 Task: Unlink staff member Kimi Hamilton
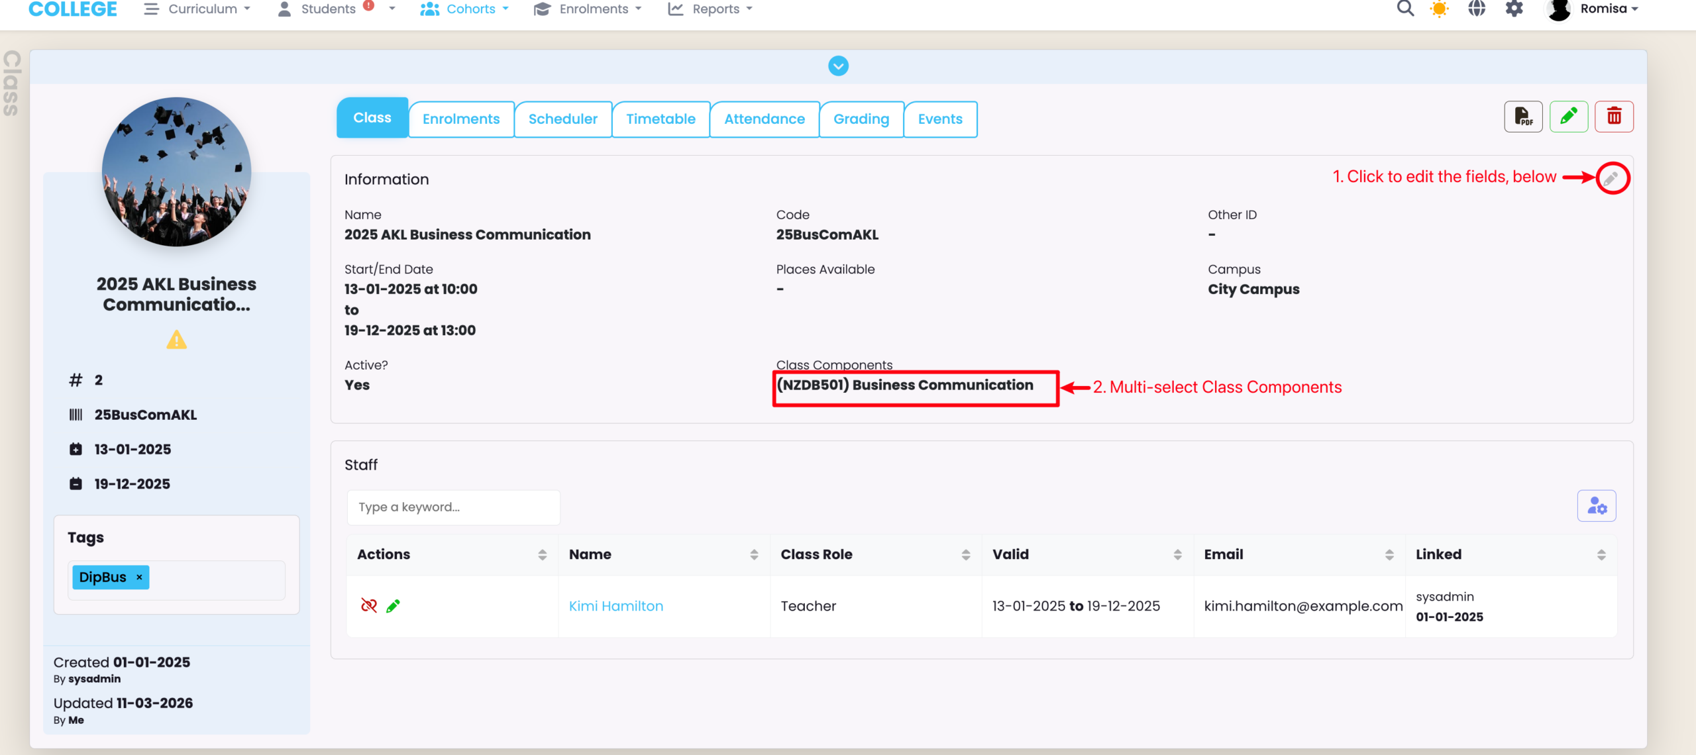(368, 605)
